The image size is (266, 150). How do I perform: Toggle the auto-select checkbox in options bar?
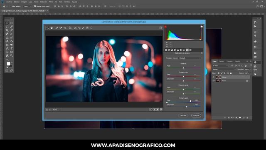coord(10,6)
